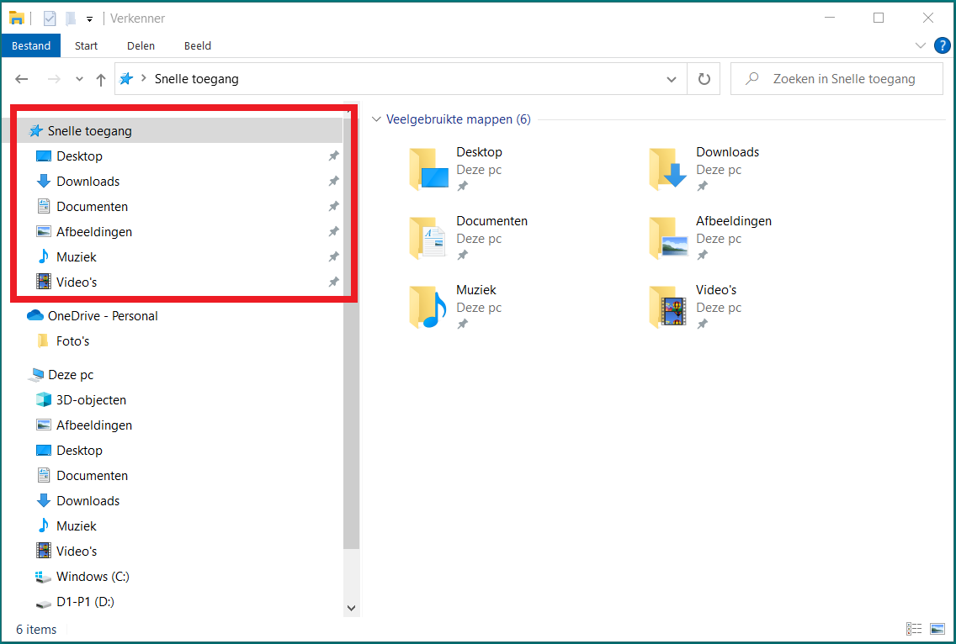This screenshot has width=956, height=644.
Task: Switch to the details view layout
Action: point(914,629)
